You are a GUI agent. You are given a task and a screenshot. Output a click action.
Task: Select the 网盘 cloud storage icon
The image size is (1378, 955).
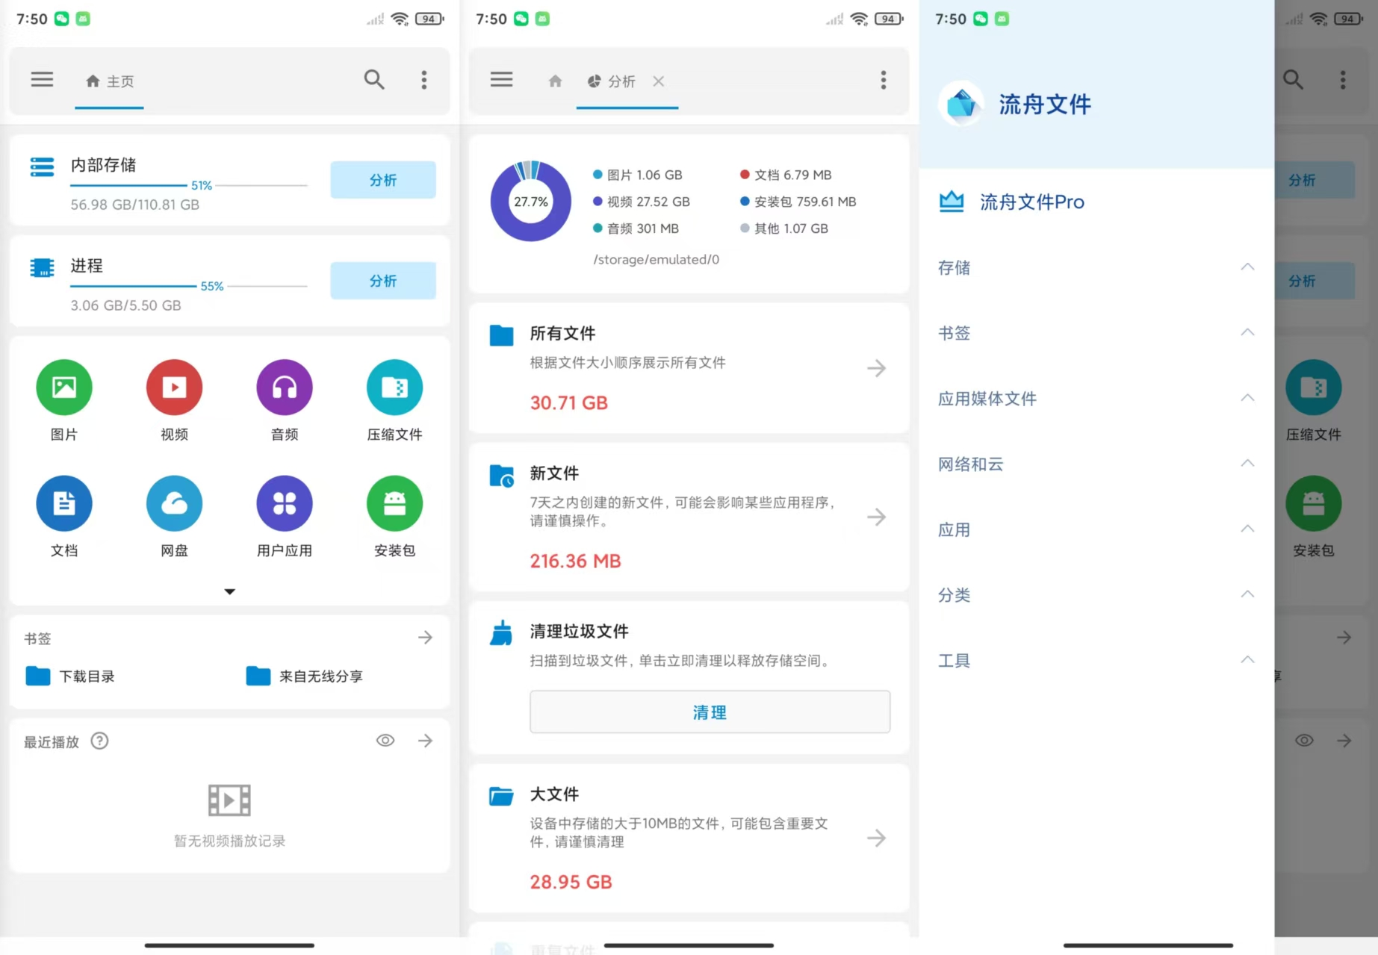tap(174, 503)
